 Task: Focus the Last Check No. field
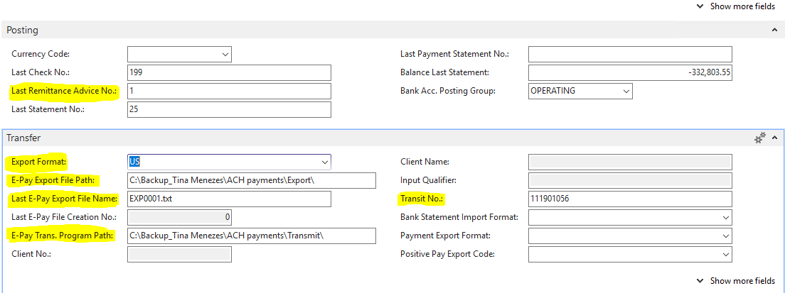(229, 72)
